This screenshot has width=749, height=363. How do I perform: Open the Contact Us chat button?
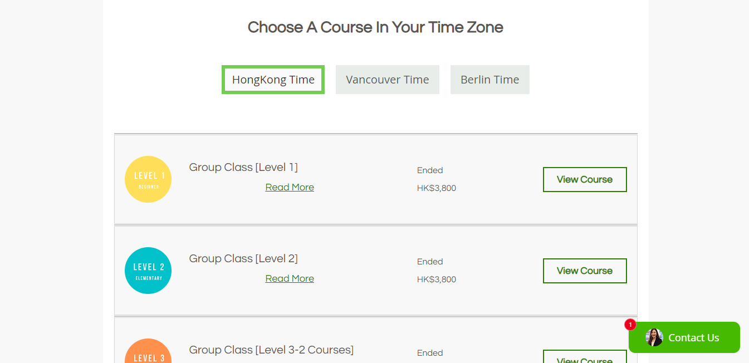pyautogui.click(x=693, y=337)
